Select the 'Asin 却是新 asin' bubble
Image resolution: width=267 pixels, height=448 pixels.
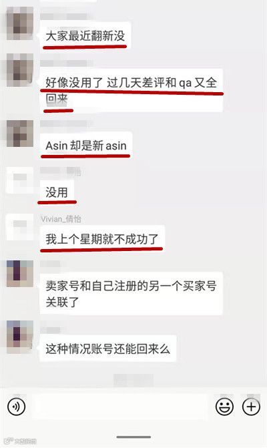pos(86,145)
